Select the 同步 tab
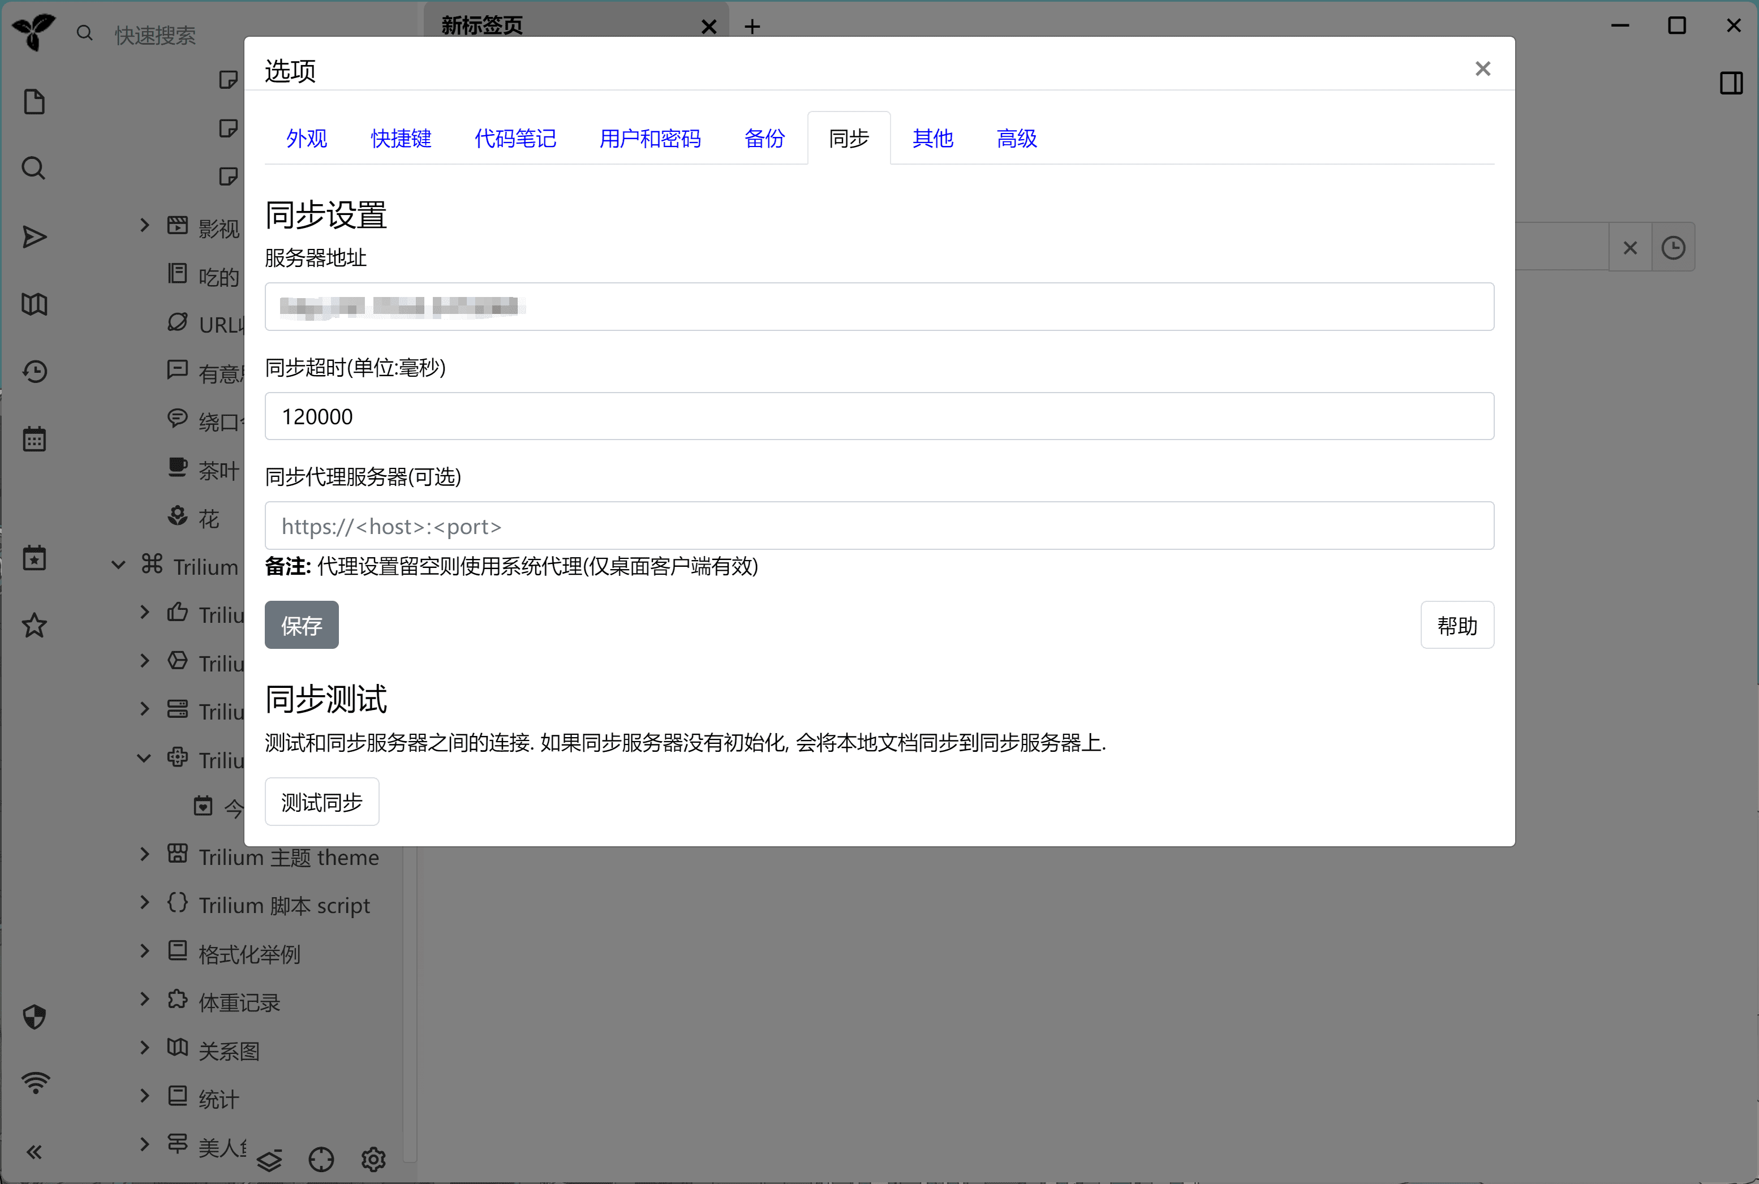 pyautogui.click(x=849, y=138)
